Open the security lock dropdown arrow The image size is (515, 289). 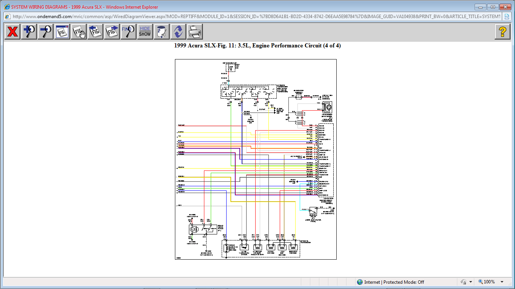[x=471, y=282]
